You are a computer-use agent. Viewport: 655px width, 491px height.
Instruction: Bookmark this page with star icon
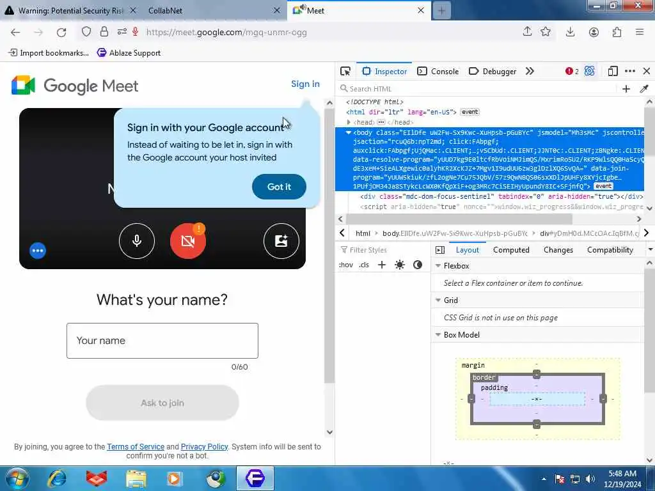pyautogui.click(x=546, y=32)
